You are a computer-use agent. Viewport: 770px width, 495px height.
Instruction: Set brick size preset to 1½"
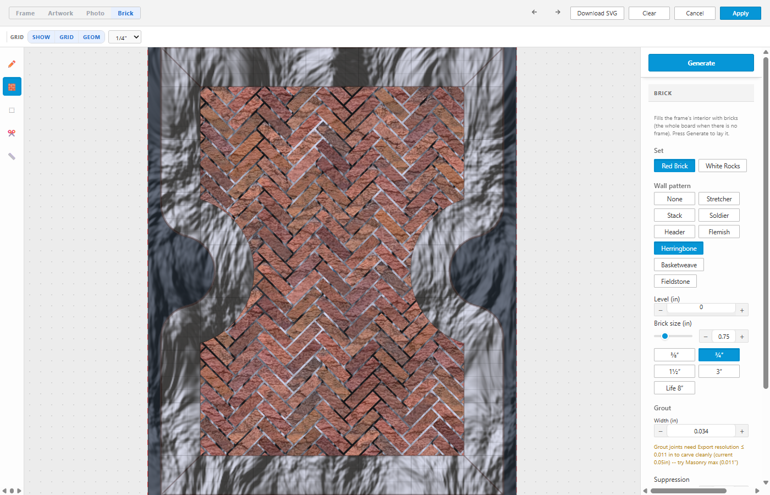coord(674,372)
